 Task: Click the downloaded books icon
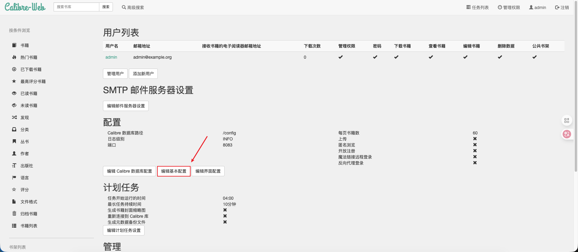[x=14, y=69]
